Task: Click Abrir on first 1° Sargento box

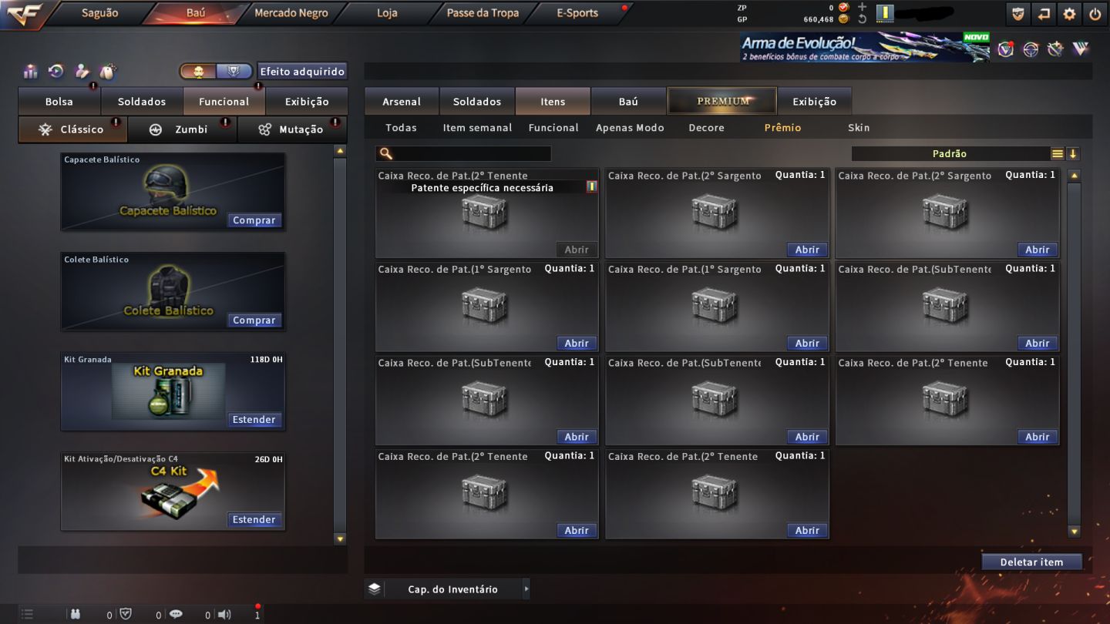Action: [x=577, y=344]
